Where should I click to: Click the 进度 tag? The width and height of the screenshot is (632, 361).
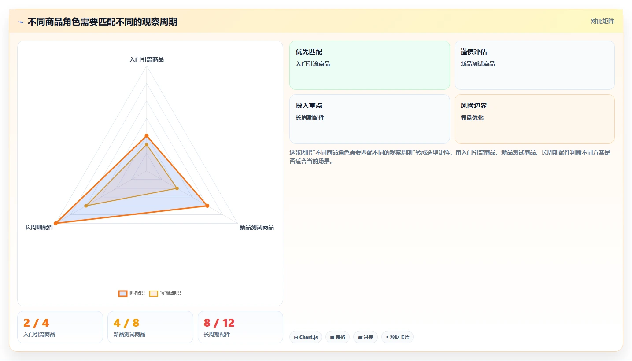[366, 337]
